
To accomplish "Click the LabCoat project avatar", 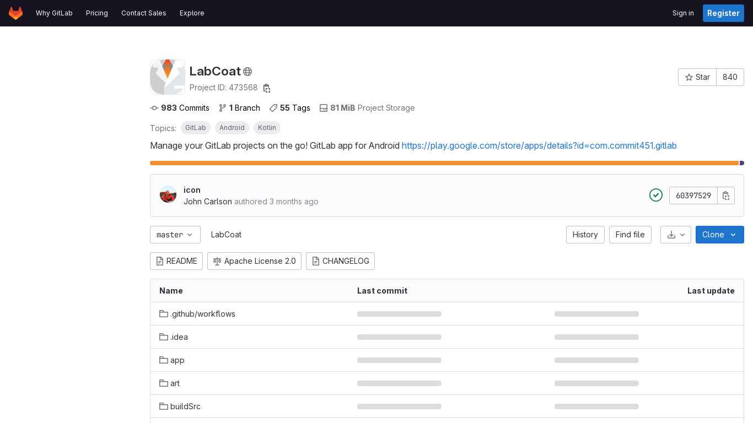I will pos(168,77).
